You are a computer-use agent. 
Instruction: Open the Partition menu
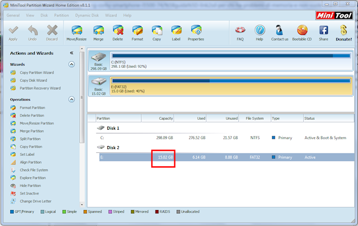tap(62, 15)
